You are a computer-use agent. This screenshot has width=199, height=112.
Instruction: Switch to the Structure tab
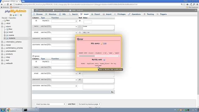click(51, 14)
